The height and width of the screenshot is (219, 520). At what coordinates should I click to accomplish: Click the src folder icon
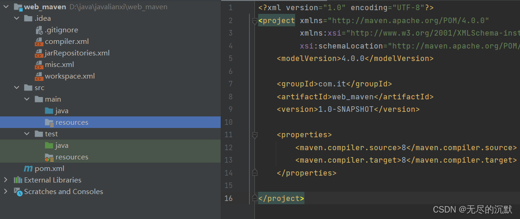pos(28,88)
